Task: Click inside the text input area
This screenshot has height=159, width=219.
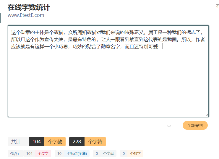Action: tap(108, 71)
